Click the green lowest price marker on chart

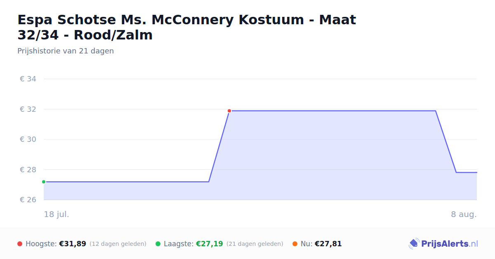[44, 182]
